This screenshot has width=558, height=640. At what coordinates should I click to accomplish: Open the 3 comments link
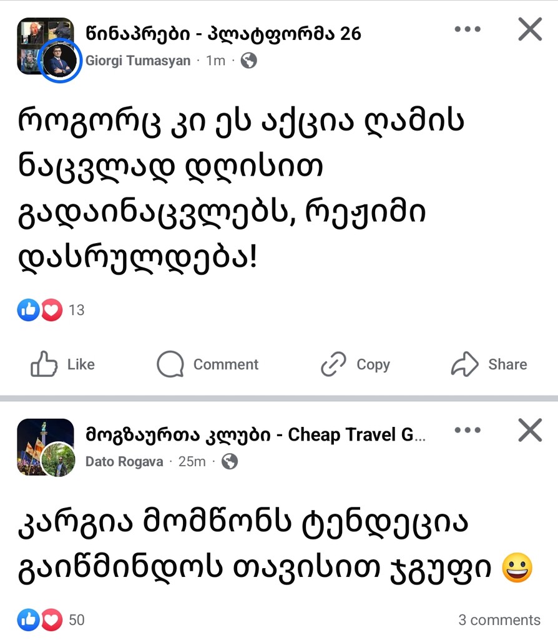tap(499, 620)
